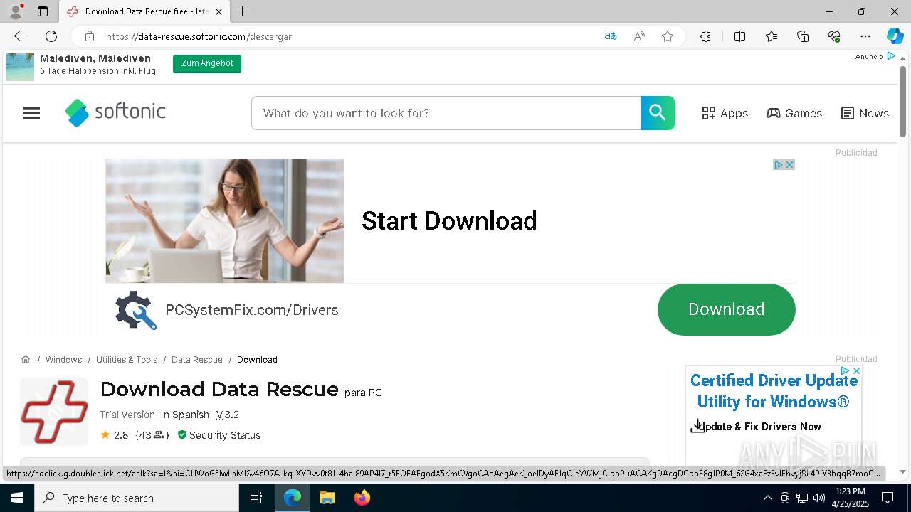Launch Firefox from taskbar
This screenshot has width=911, height=512.
(x=362, y=498)
